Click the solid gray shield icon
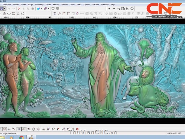 57,9
